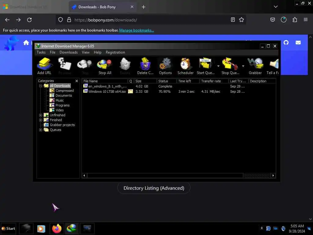Click Tell a Friend toolbar icon
This screenshot has width=313, height=235.
[273, 66]
